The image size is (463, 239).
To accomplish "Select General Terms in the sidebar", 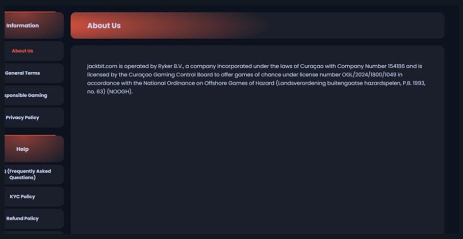I will (23, 73).
